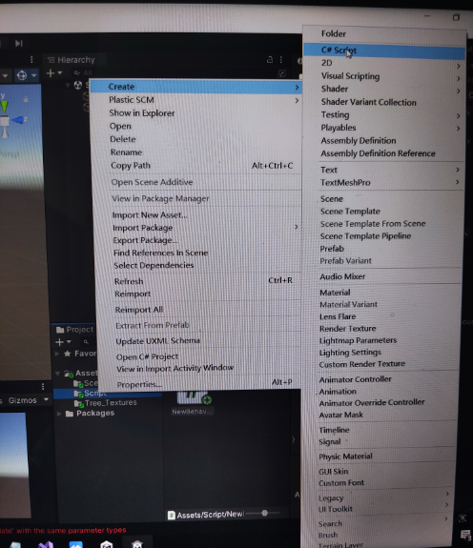Click the Unity Hub taskbar icon
This screenshot has width=473, height=548.
(x=106, y=544)
